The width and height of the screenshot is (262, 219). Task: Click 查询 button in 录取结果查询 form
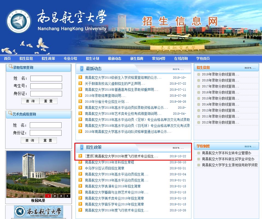[x=30, y=101]
